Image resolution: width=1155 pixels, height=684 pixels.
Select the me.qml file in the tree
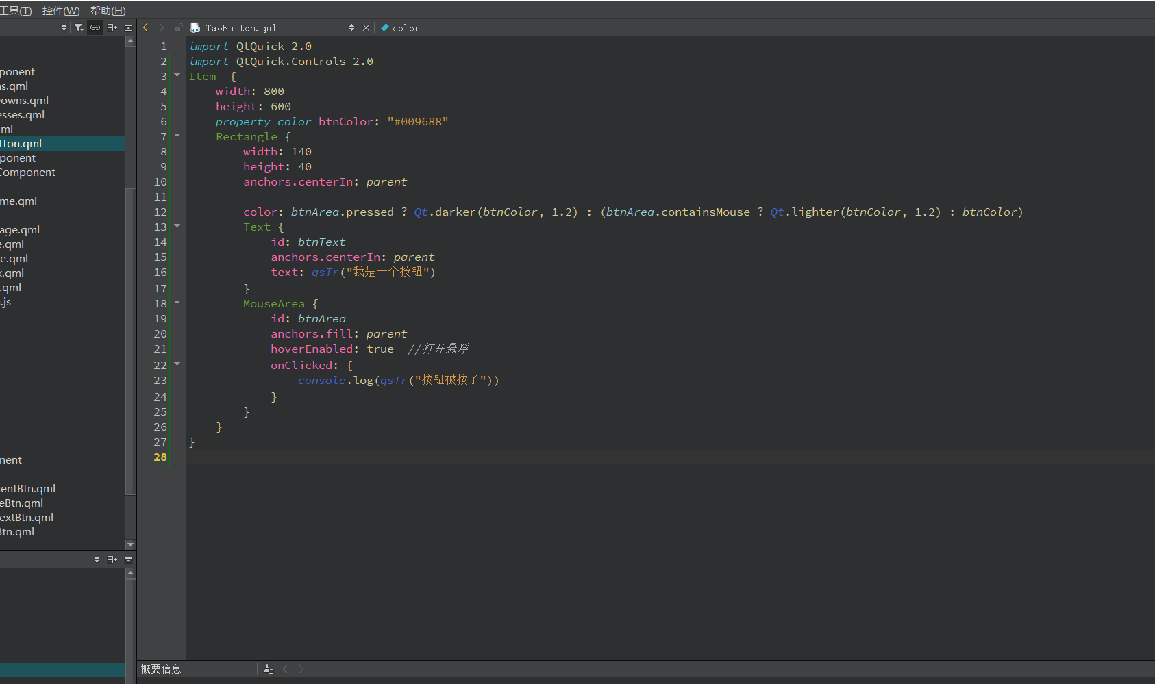coord(18,201)
